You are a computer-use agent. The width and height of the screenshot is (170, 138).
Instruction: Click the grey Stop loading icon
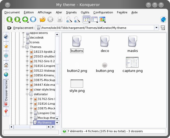pyautogui.click(x=50, y=19)
